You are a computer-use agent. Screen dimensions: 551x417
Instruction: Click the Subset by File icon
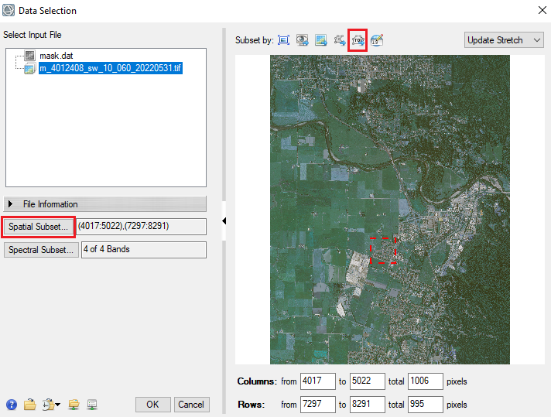(x=320, y=40)
